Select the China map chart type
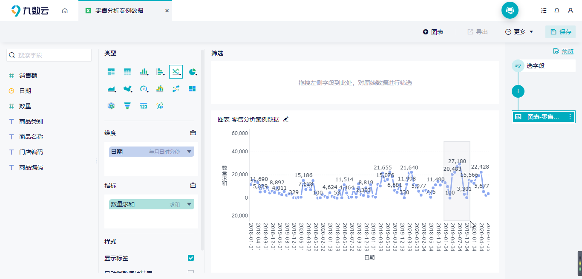 (x=127, y=89)
